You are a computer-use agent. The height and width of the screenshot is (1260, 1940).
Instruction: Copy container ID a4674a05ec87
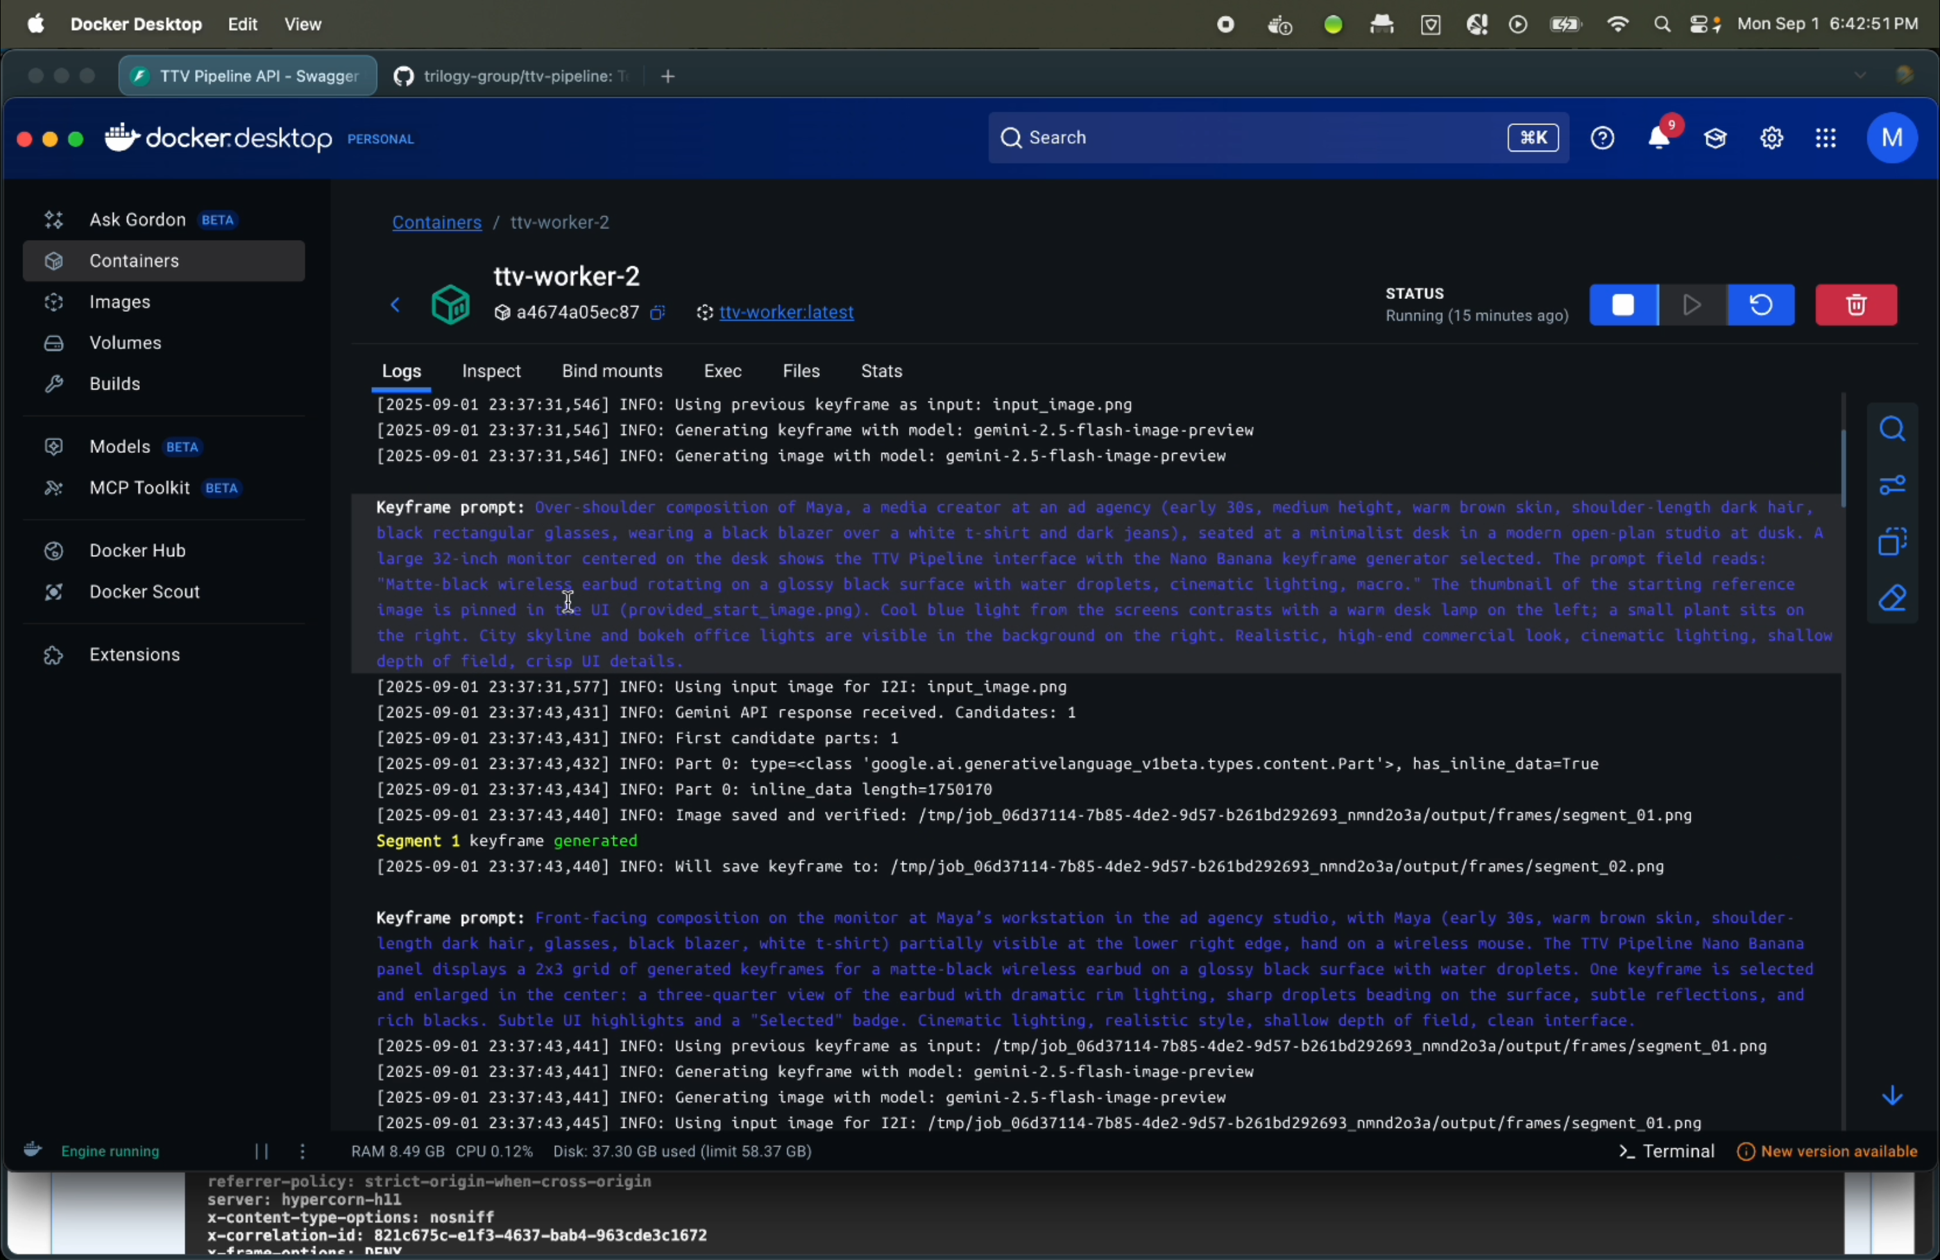coord(659,314)
